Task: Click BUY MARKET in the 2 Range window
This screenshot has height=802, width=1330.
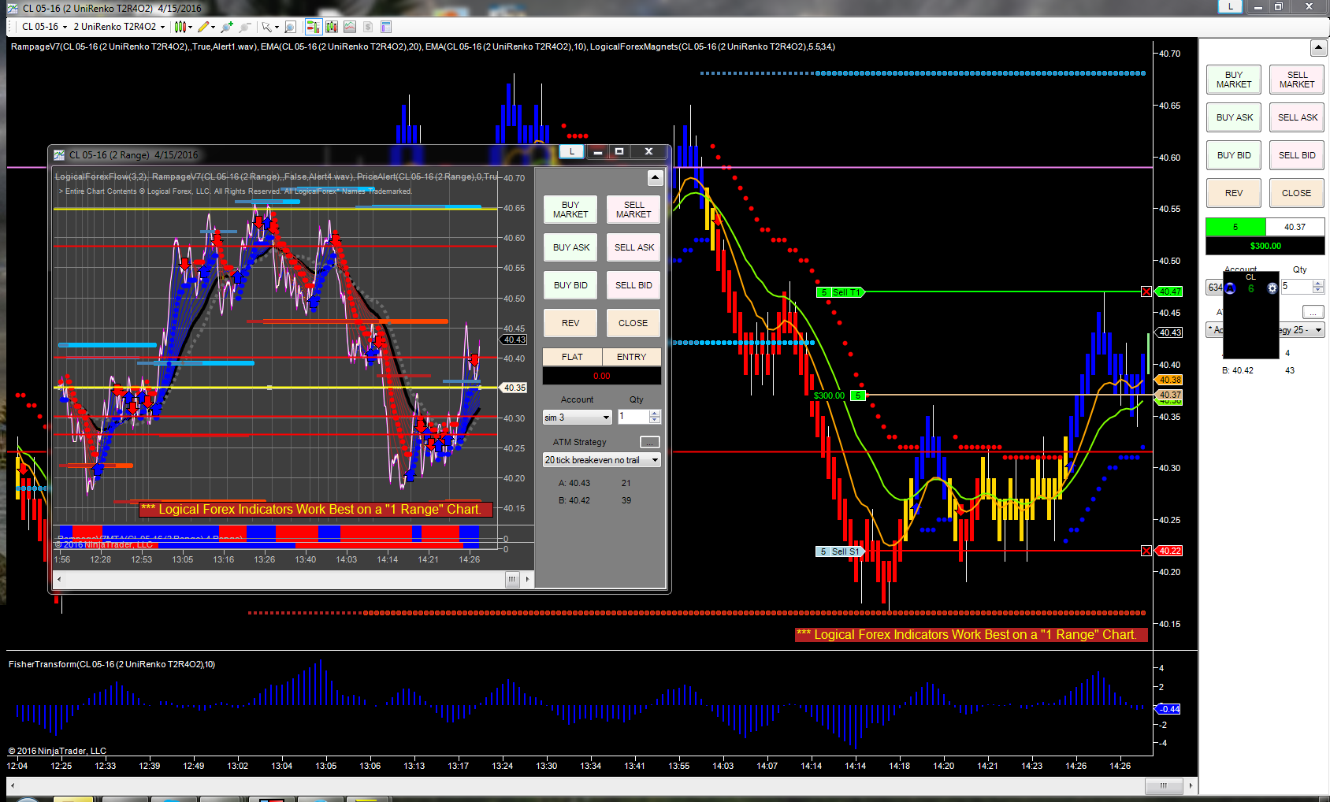Action: coord(570,210)
